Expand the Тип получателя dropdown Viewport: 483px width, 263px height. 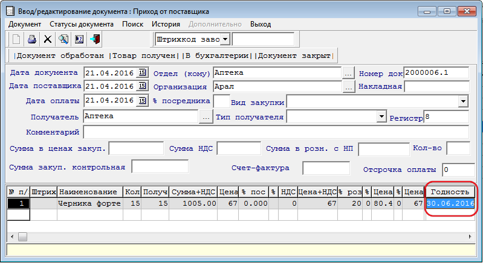click(x=381, y=116)
